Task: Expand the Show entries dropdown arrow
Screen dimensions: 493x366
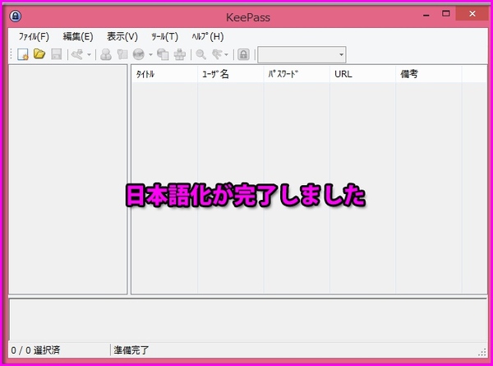Action: click(226, 55)
